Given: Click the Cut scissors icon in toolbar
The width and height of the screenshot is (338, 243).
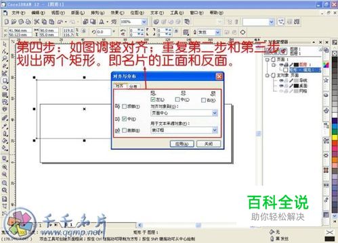Looking at the screenshot, I should pyautogui.click(x=37, y=22).
